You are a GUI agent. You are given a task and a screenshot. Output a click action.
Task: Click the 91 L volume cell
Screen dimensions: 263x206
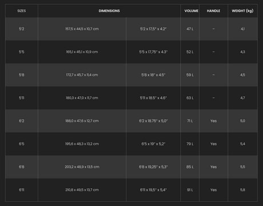point(190,190)
